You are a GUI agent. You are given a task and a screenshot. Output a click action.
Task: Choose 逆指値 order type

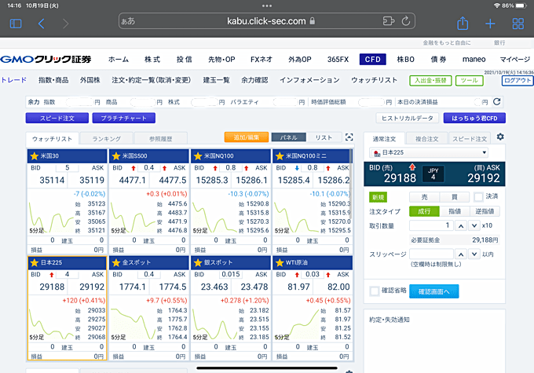485,211
